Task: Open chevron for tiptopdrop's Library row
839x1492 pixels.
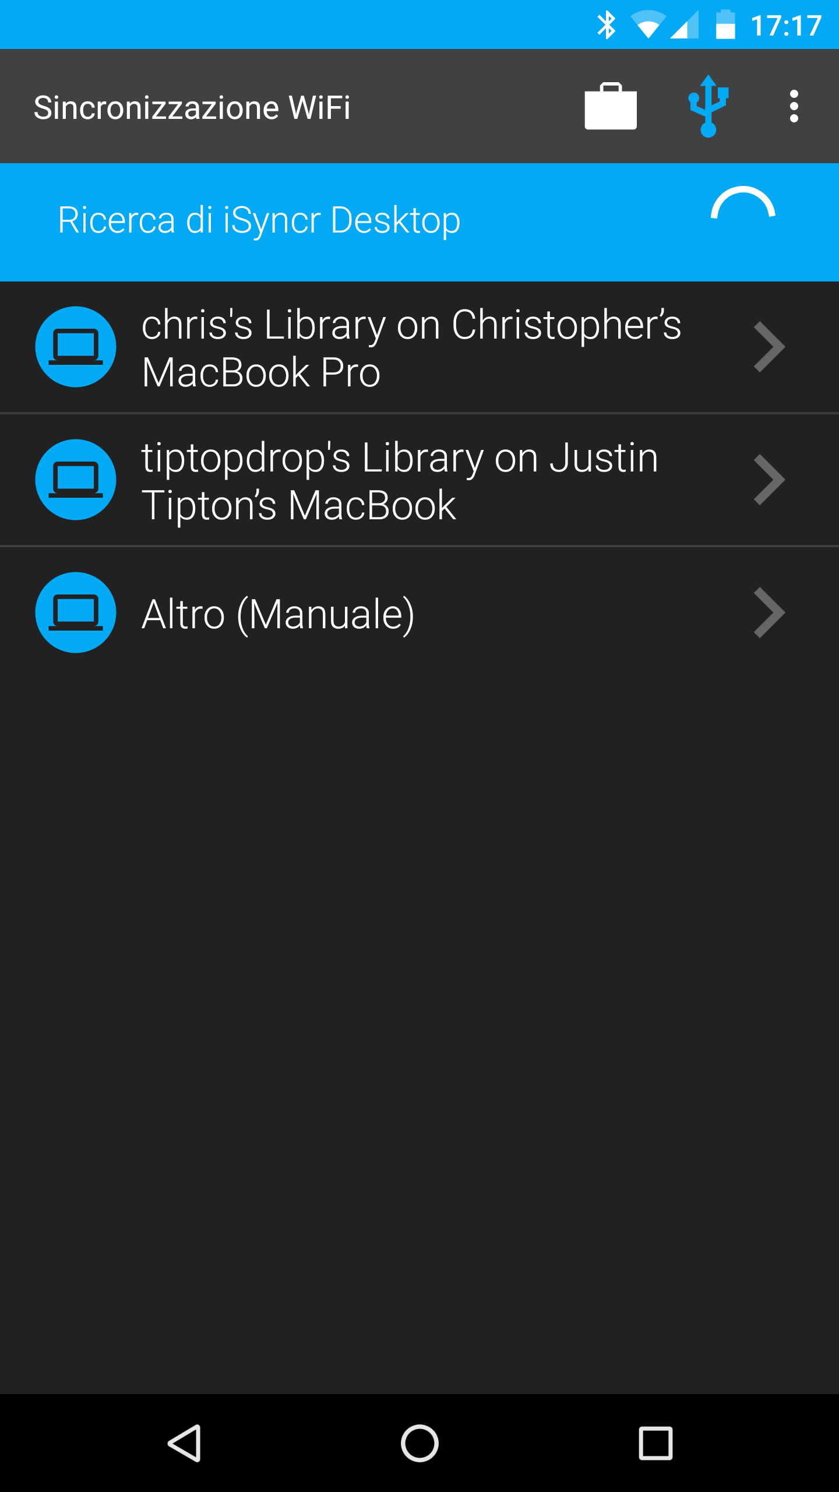Action: (x=769, y=480)
